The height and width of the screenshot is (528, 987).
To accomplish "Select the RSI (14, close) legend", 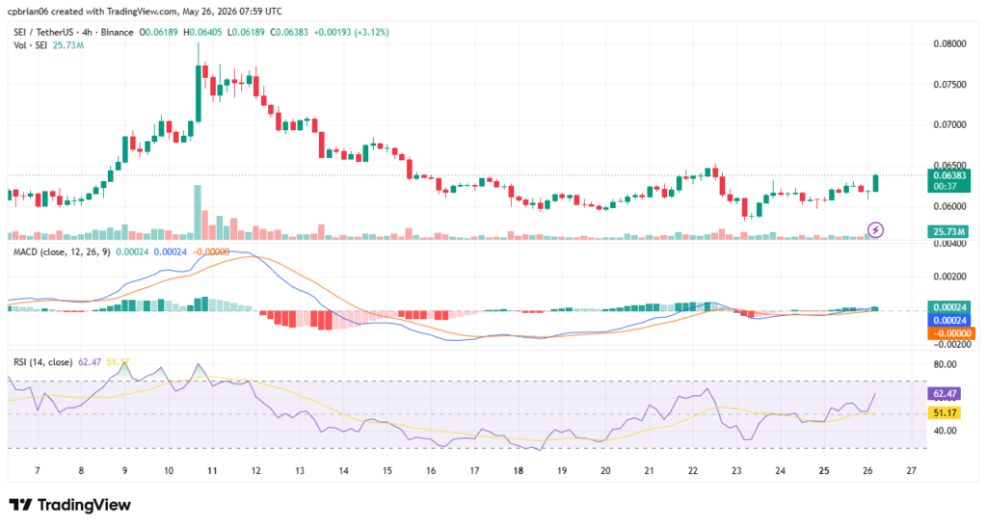I will 42,362.
